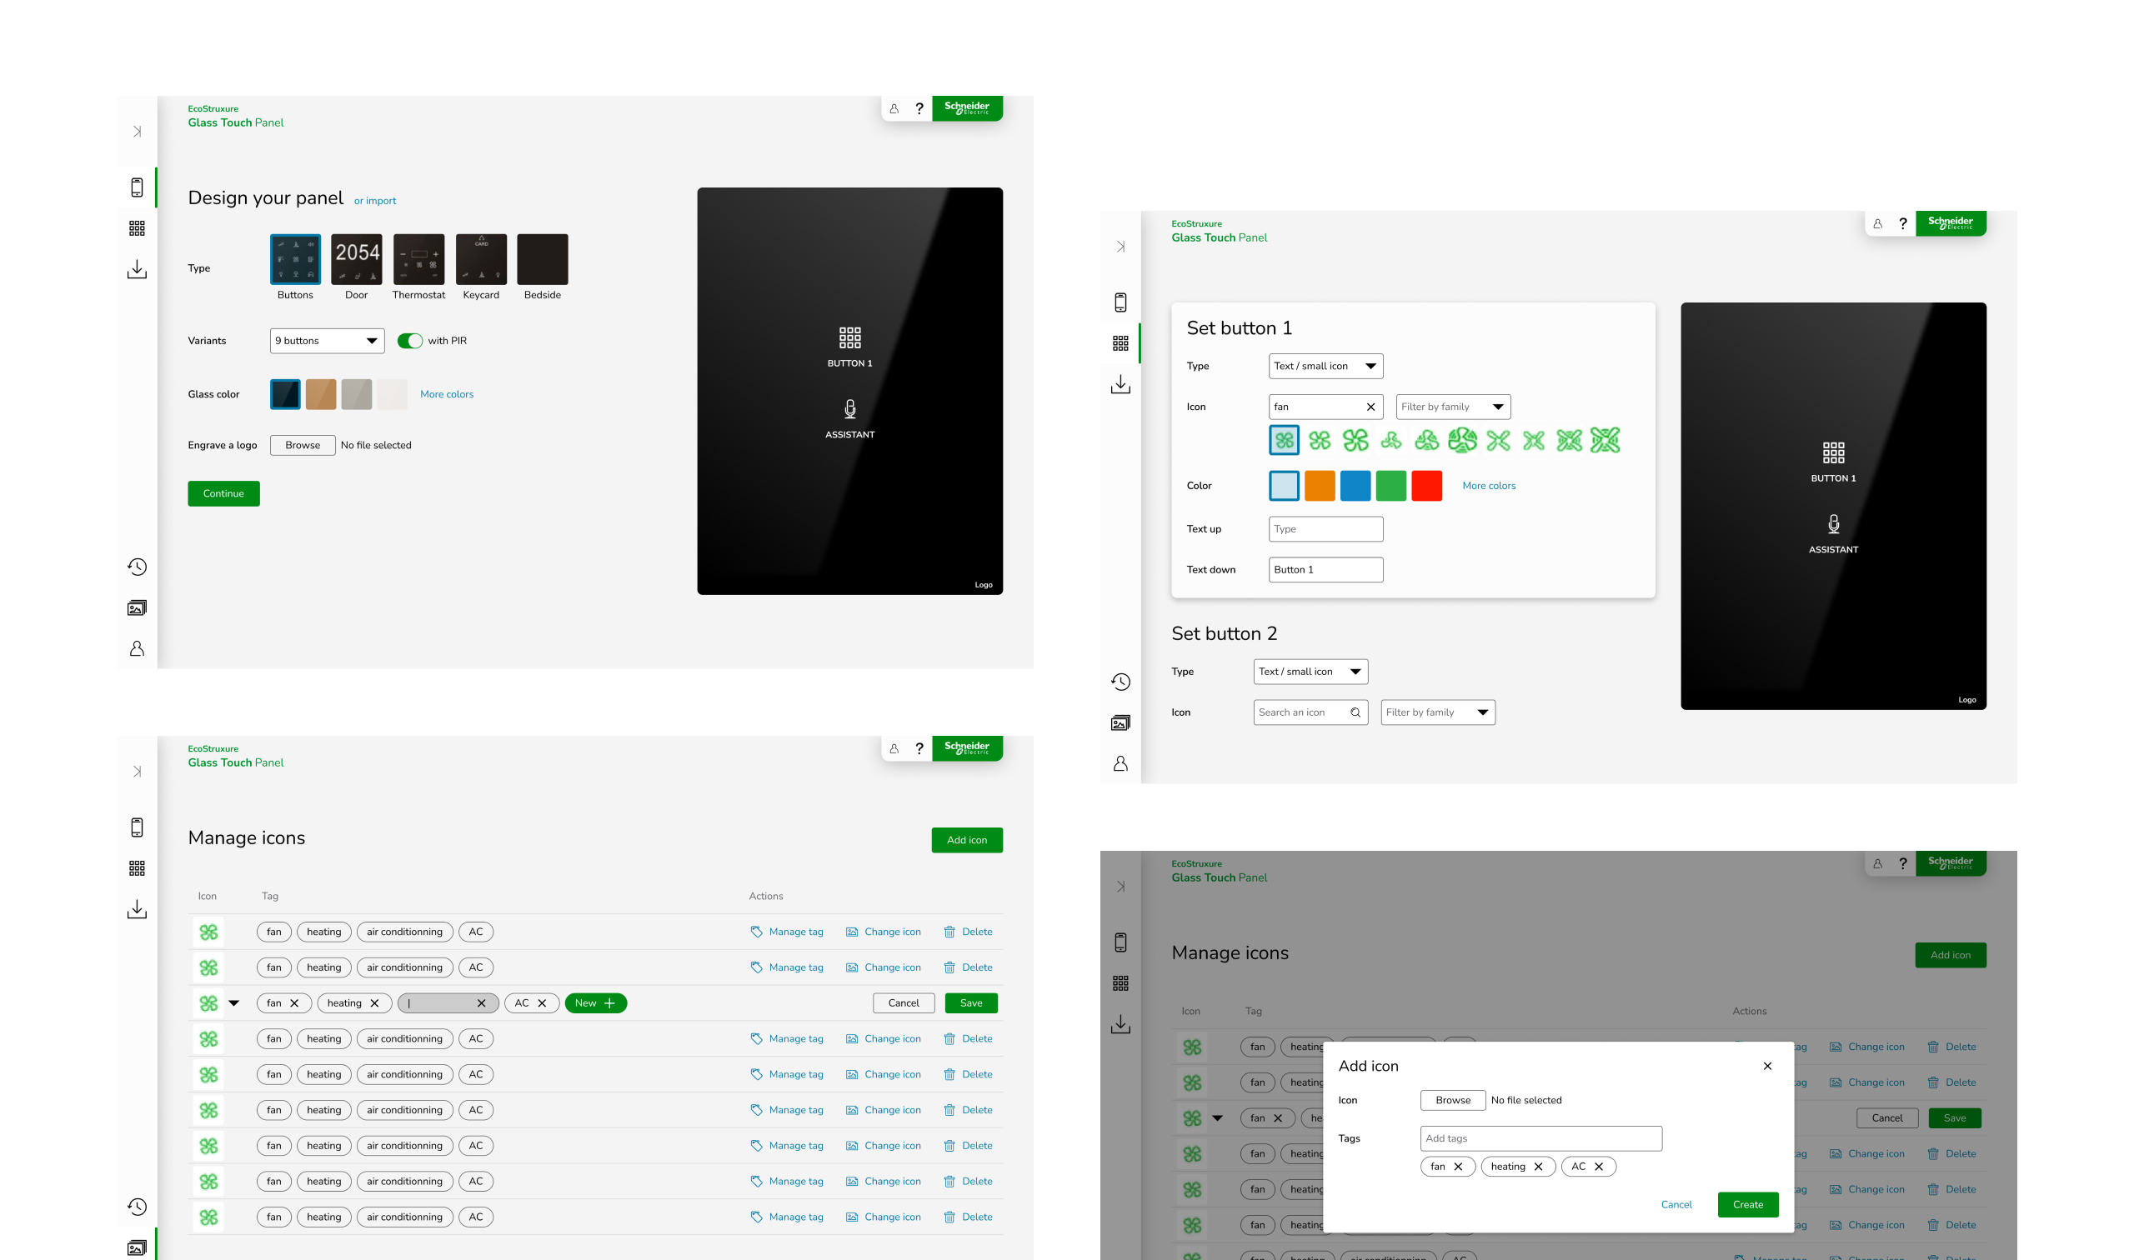Expand Set button 2 Type 'Text / small icon' dropdown
Screen dimensions: 2134x1260
[1310, 672]
